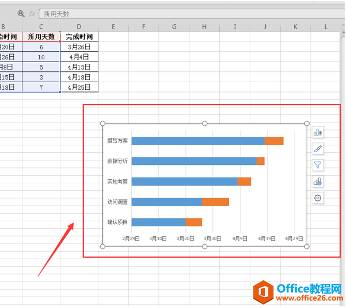Select the blue bar for 数据分析

click(x=195, y=161)
